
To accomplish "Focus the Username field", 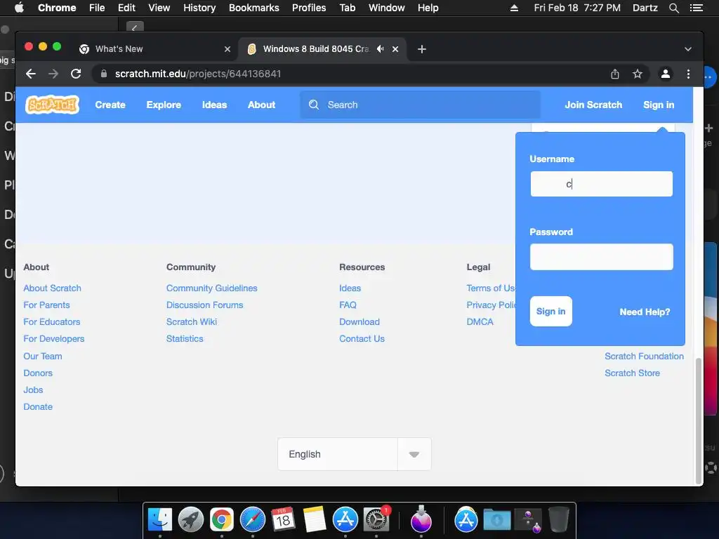I will point(601,184).
